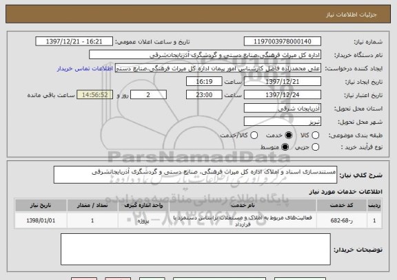Click the service name cell فعالیت‌های مربوط به املاک

point(243,221)
